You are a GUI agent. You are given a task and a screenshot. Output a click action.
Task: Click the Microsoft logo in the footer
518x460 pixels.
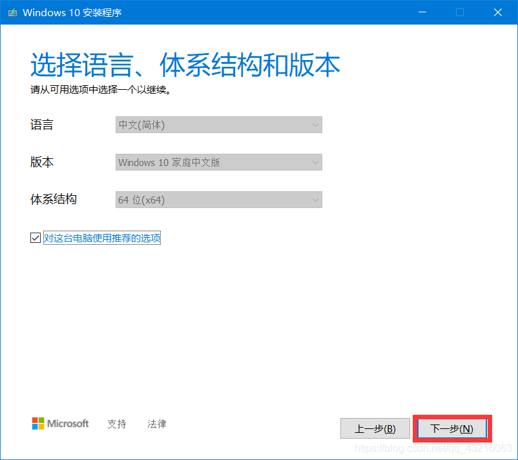point(60,423)
